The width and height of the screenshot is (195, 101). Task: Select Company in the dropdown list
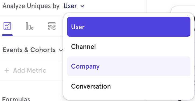(129, 66)
